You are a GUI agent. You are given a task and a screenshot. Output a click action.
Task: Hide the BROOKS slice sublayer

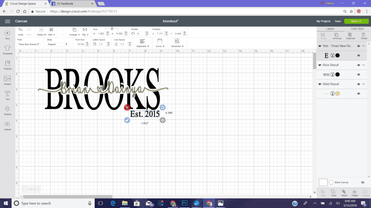coord(358,75)
